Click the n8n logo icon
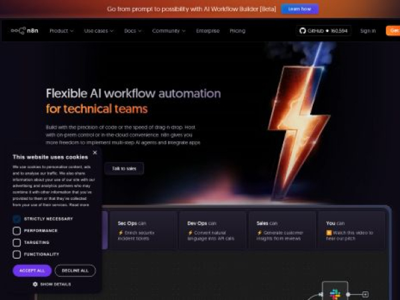The height and width of the screenshot is (300, 400). (x=19, y=31)
